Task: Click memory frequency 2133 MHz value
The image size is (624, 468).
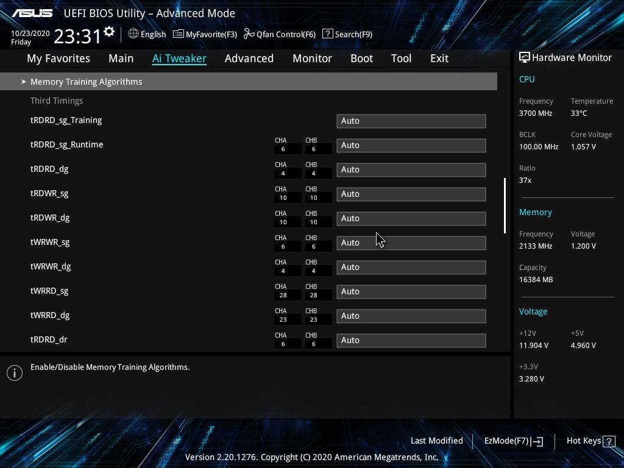Action: coord(535,246)
